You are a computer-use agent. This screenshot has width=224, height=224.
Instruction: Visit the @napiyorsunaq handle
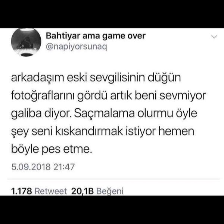[x=76, y=47]
